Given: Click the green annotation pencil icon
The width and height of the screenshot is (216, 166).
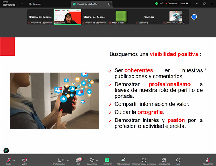Looking at the screenshot, I should (x=6, y=151).
